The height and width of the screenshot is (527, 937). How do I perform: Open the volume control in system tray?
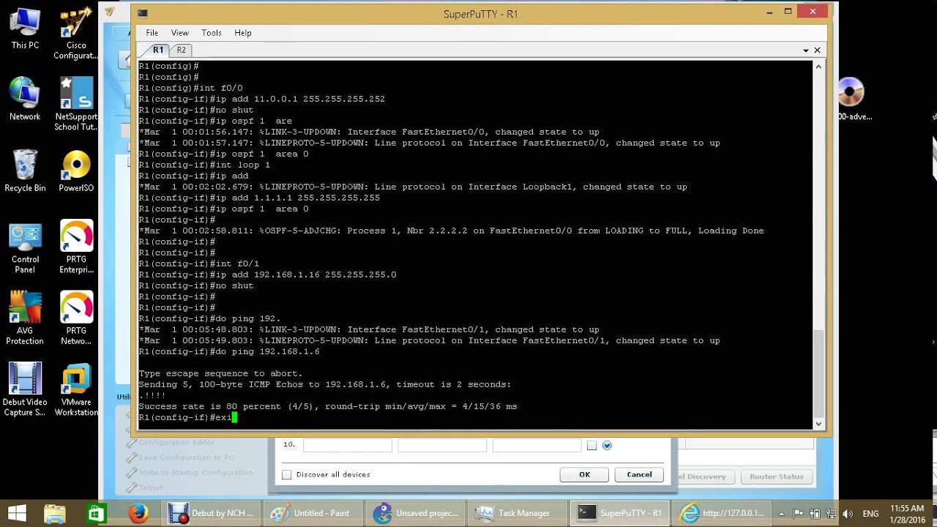848,514
